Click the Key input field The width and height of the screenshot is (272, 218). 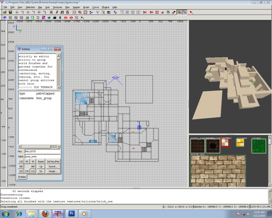click(x=42, y=151)
